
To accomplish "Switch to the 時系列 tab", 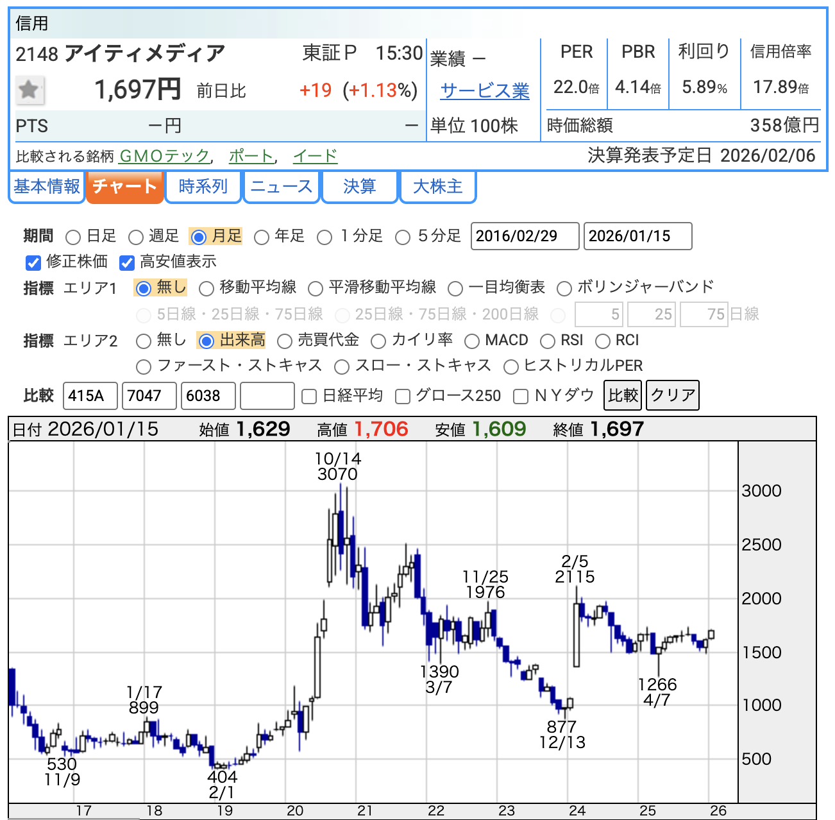I will [x=203, y=187].
